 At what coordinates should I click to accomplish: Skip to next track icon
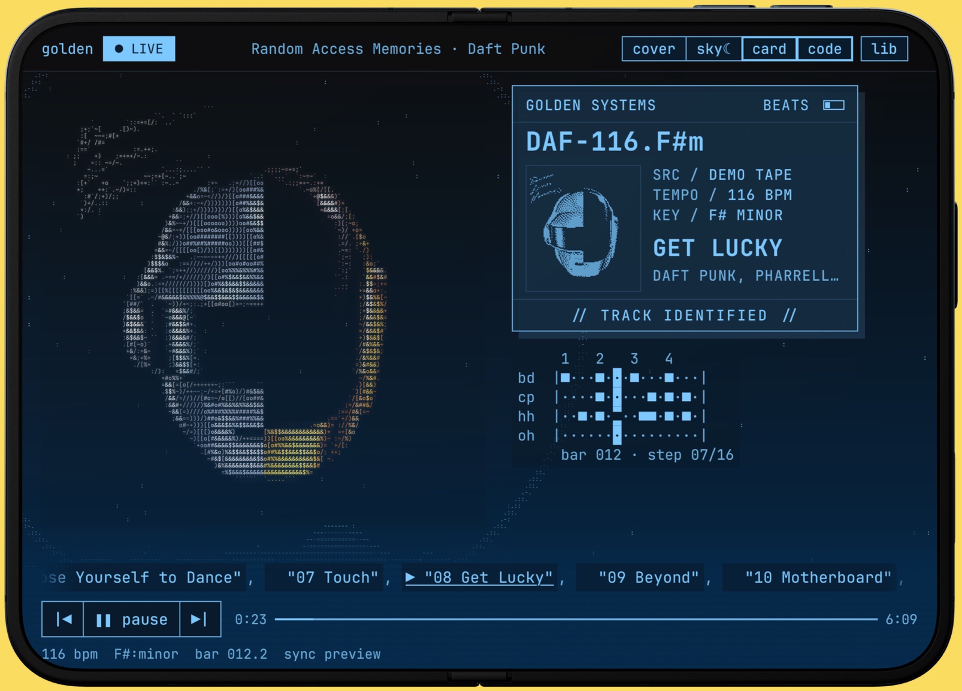(199, 619)
